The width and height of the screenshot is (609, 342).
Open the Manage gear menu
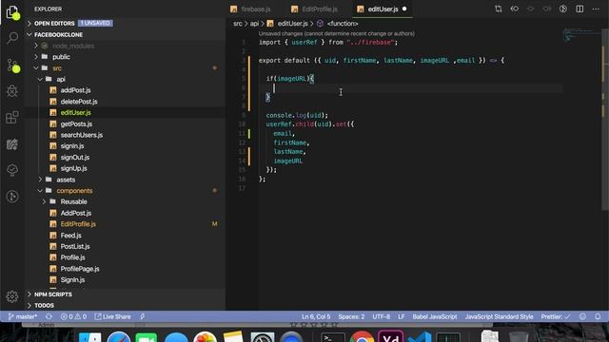pos(12,296)
